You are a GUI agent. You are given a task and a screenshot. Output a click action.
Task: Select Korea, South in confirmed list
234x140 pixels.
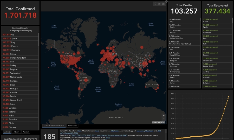click(x=20, y=100)
